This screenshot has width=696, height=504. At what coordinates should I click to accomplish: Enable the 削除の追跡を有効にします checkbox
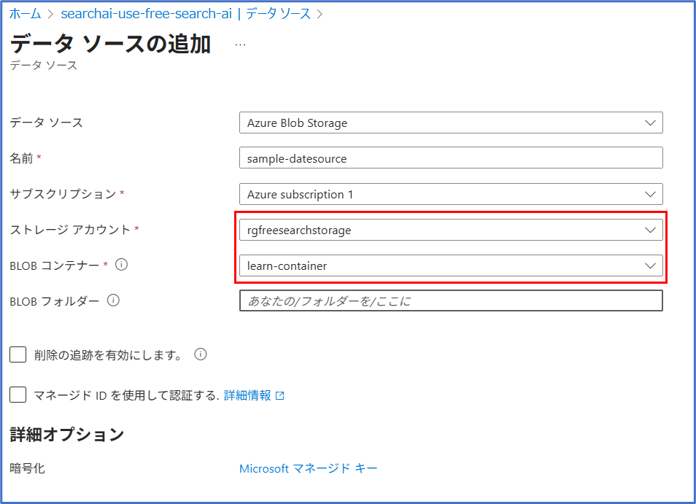pos(18,355)
